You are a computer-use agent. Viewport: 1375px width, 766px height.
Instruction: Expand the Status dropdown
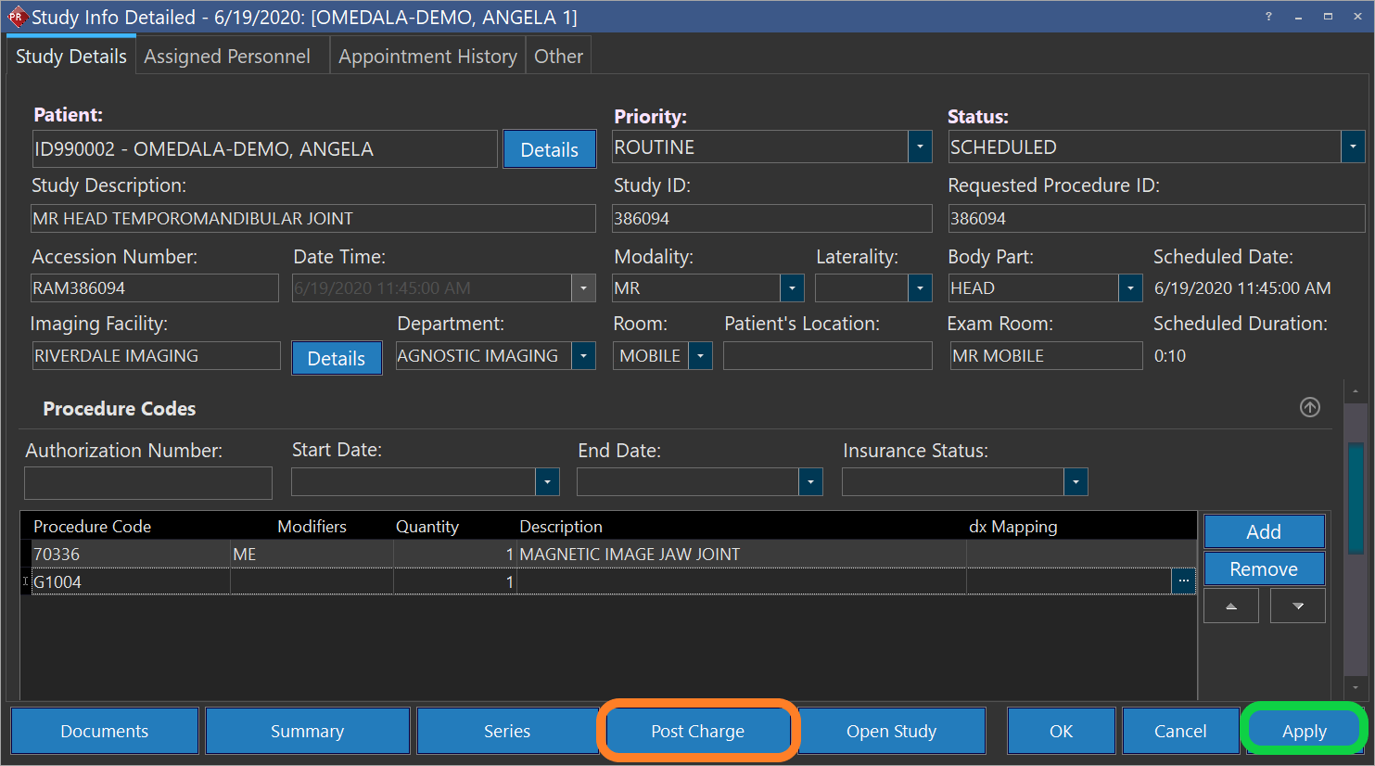coord(1353,147)
